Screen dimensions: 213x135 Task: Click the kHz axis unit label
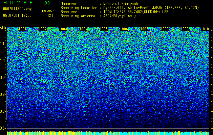pyautogui.click(x=3, y=27)
